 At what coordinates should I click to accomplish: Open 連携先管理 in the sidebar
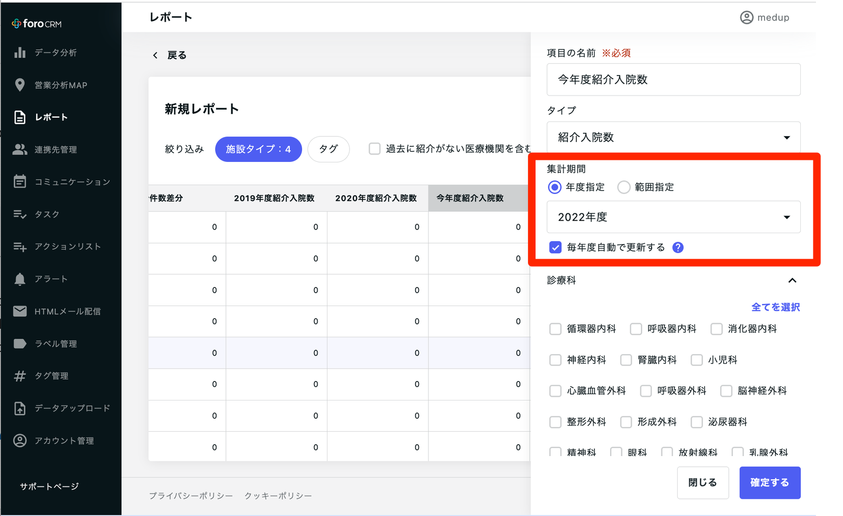click(56, 150)
